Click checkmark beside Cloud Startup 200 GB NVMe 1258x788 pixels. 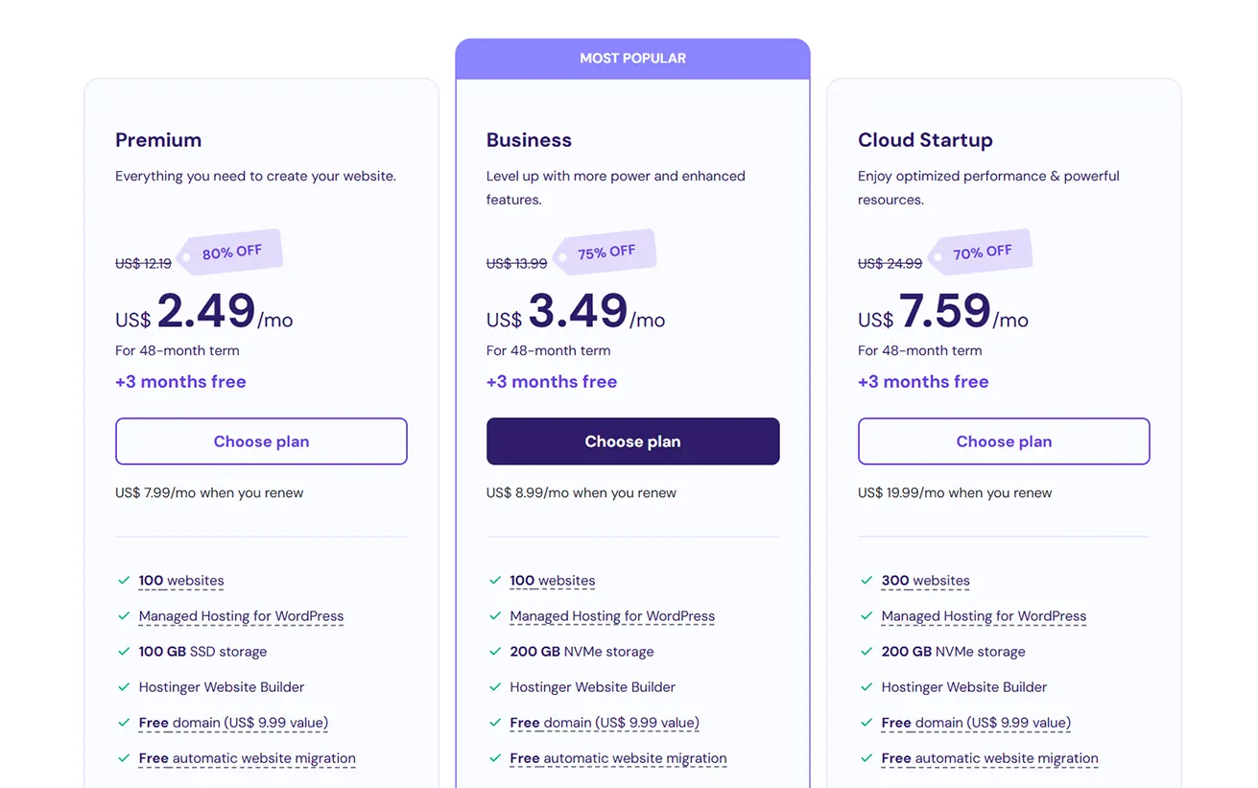[x=866, y=652]
